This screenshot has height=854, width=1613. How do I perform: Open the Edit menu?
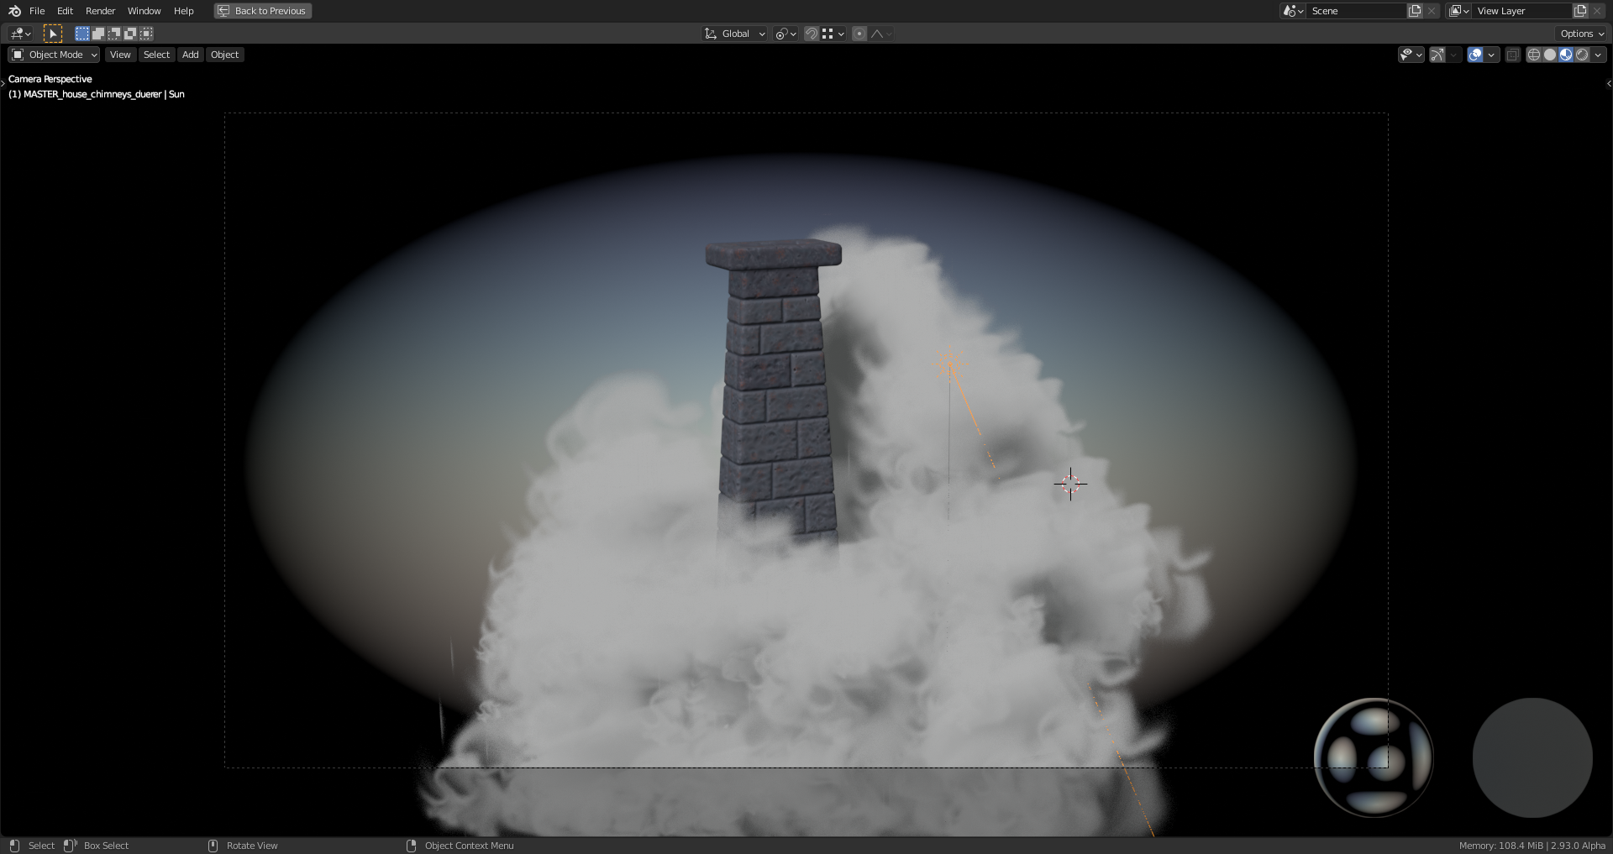point(65,11)
